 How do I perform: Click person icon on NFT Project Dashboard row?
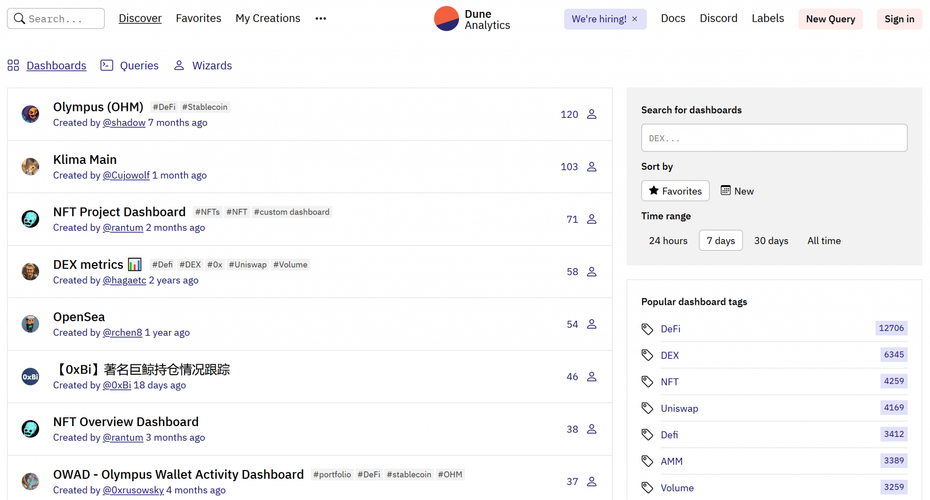pyautogui.click(x=591, y=219)
